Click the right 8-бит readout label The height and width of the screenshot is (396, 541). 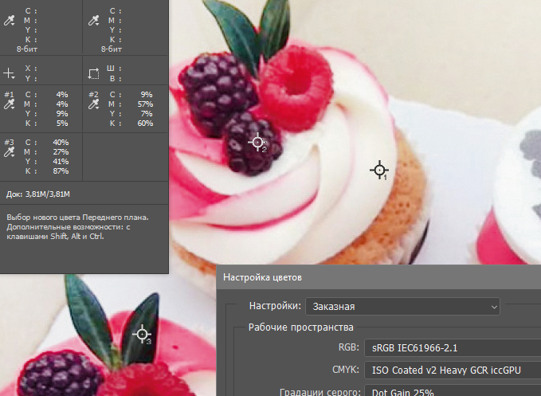[x=112, y=49]
